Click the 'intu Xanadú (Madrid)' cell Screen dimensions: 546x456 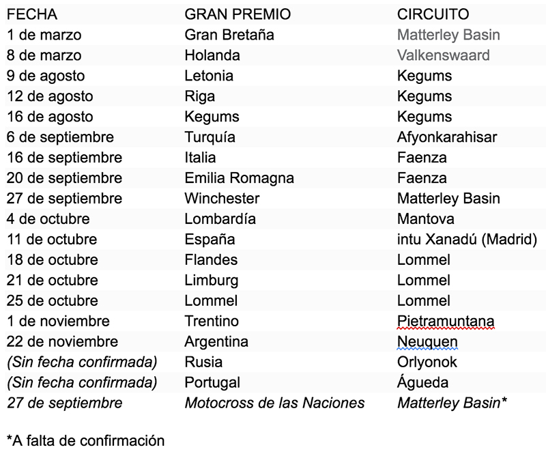(x=468, y=240)
